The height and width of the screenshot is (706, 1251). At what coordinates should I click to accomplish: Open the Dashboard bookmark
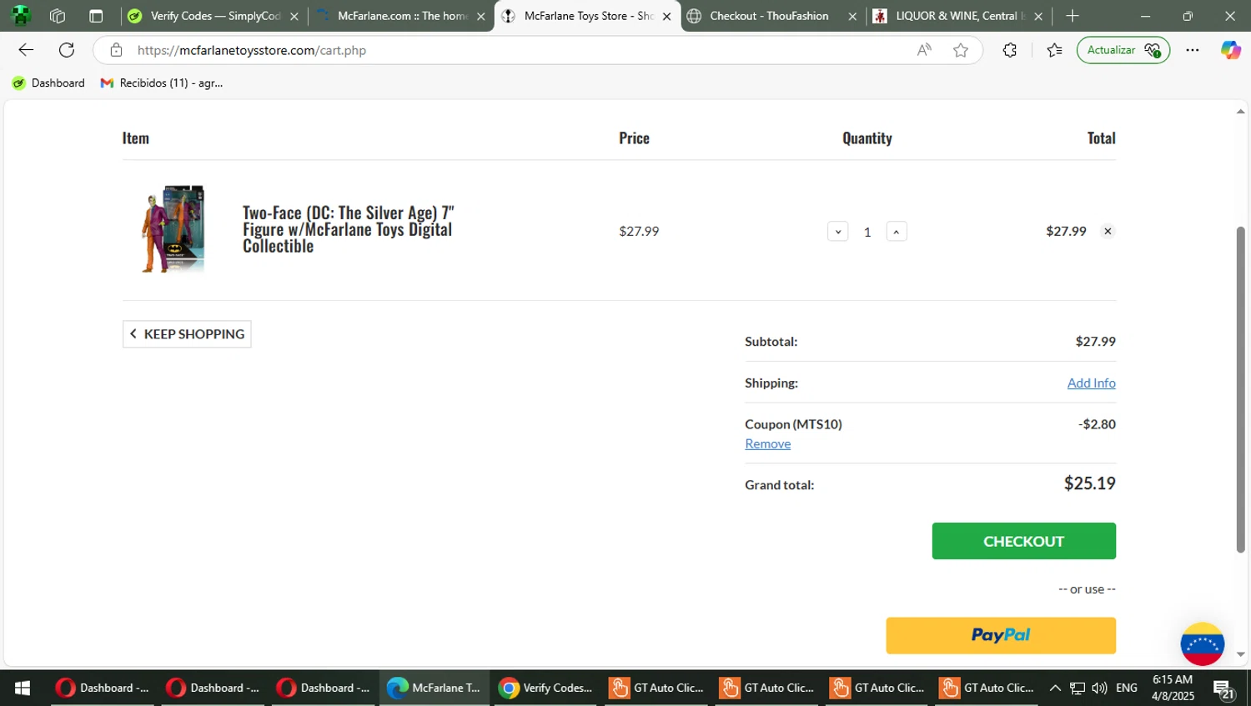(x=48, y=83)
